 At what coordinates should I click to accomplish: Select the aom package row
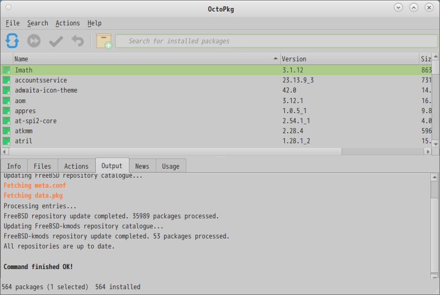click(216, 100)
